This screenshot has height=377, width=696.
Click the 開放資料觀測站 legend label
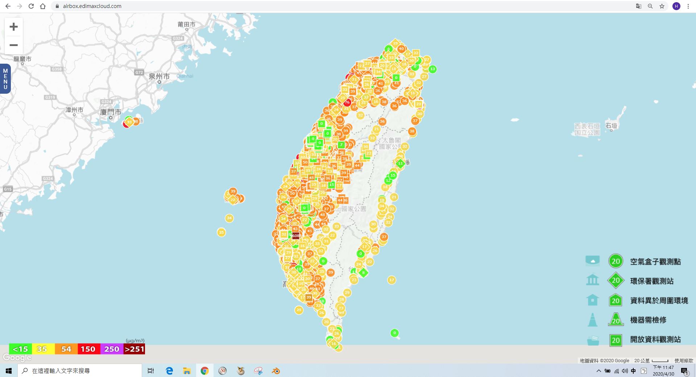click(655, 340)
